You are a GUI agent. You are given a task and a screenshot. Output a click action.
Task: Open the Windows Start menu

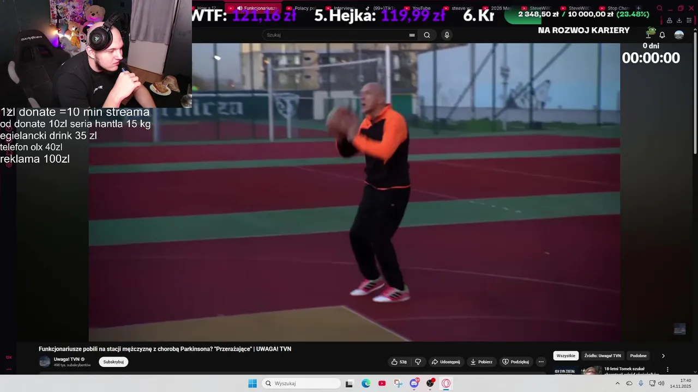click(252, 383)
